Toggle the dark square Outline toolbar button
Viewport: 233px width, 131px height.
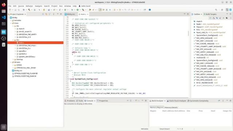(x=227, y=18)
